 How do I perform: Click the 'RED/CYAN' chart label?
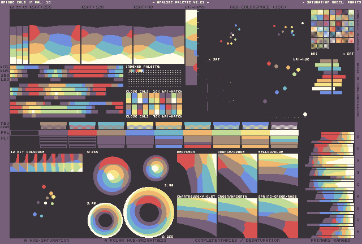(186, 152)
